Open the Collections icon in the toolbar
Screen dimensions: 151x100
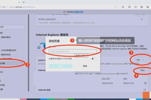coord(141,7)
